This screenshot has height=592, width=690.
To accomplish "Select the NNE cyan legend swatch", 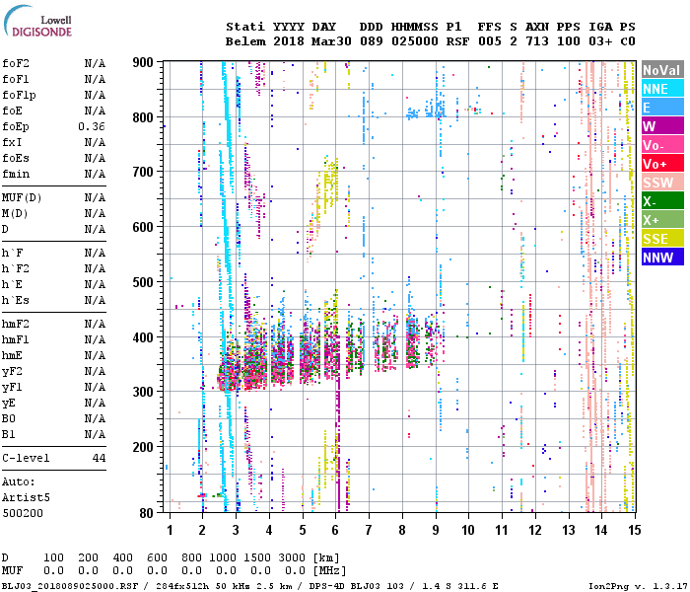I will 662,89.
